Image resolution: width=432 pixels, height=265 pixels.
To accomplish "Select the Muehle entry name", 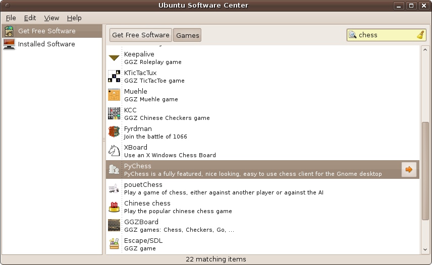I will tap(136, 92).
